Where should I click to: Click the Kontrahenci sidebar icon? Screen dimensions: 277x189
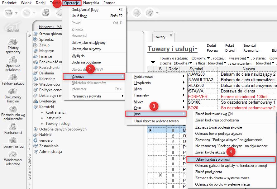[13, 126]
